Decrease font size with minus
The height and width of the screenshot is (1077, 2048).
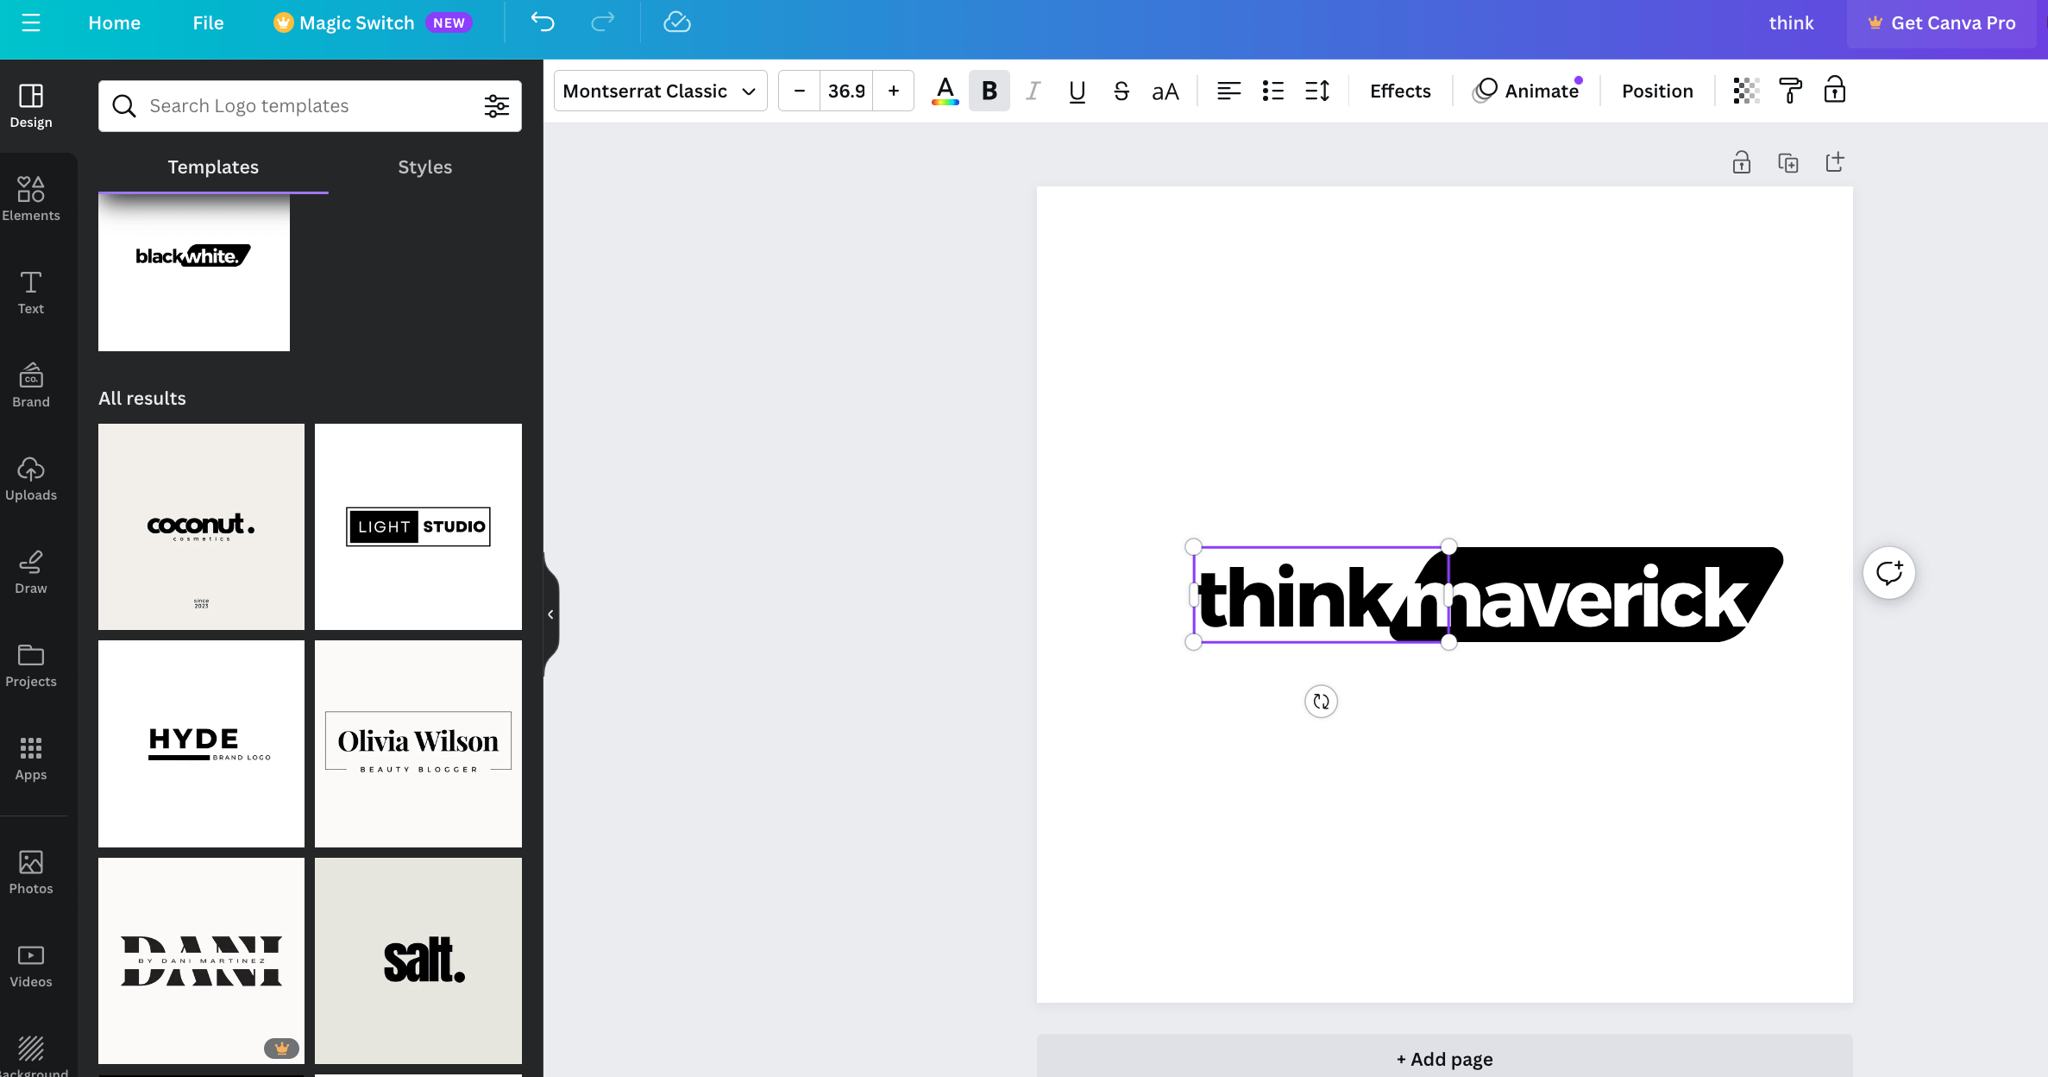[x=800, y=91]
